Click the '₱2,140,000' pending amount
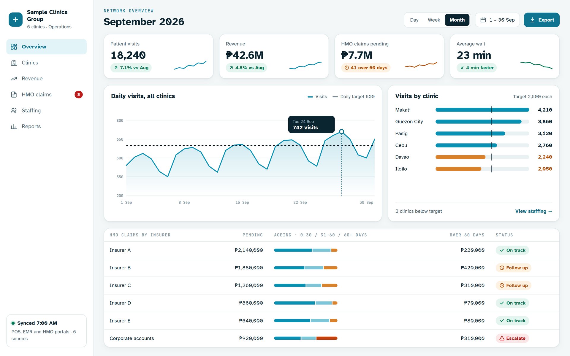The height and width of the screenshot is (356, 570). 248,250
